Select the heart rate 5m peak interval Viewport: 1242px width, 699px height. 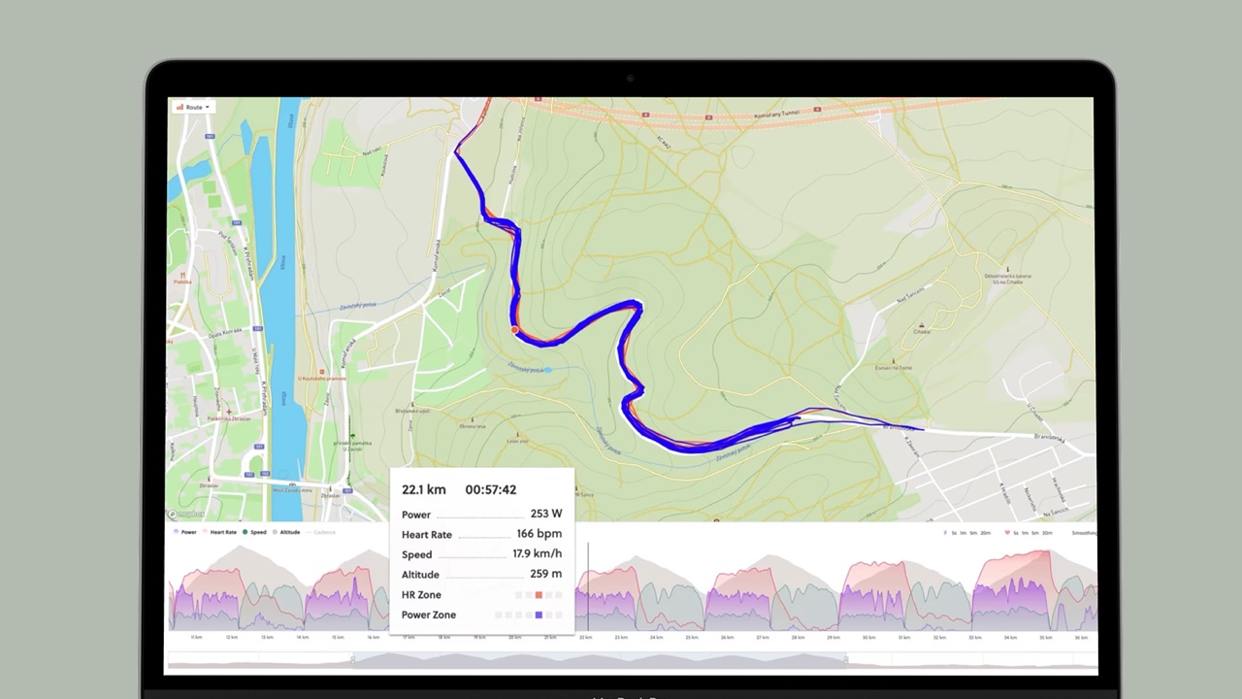pos(1034,533)
